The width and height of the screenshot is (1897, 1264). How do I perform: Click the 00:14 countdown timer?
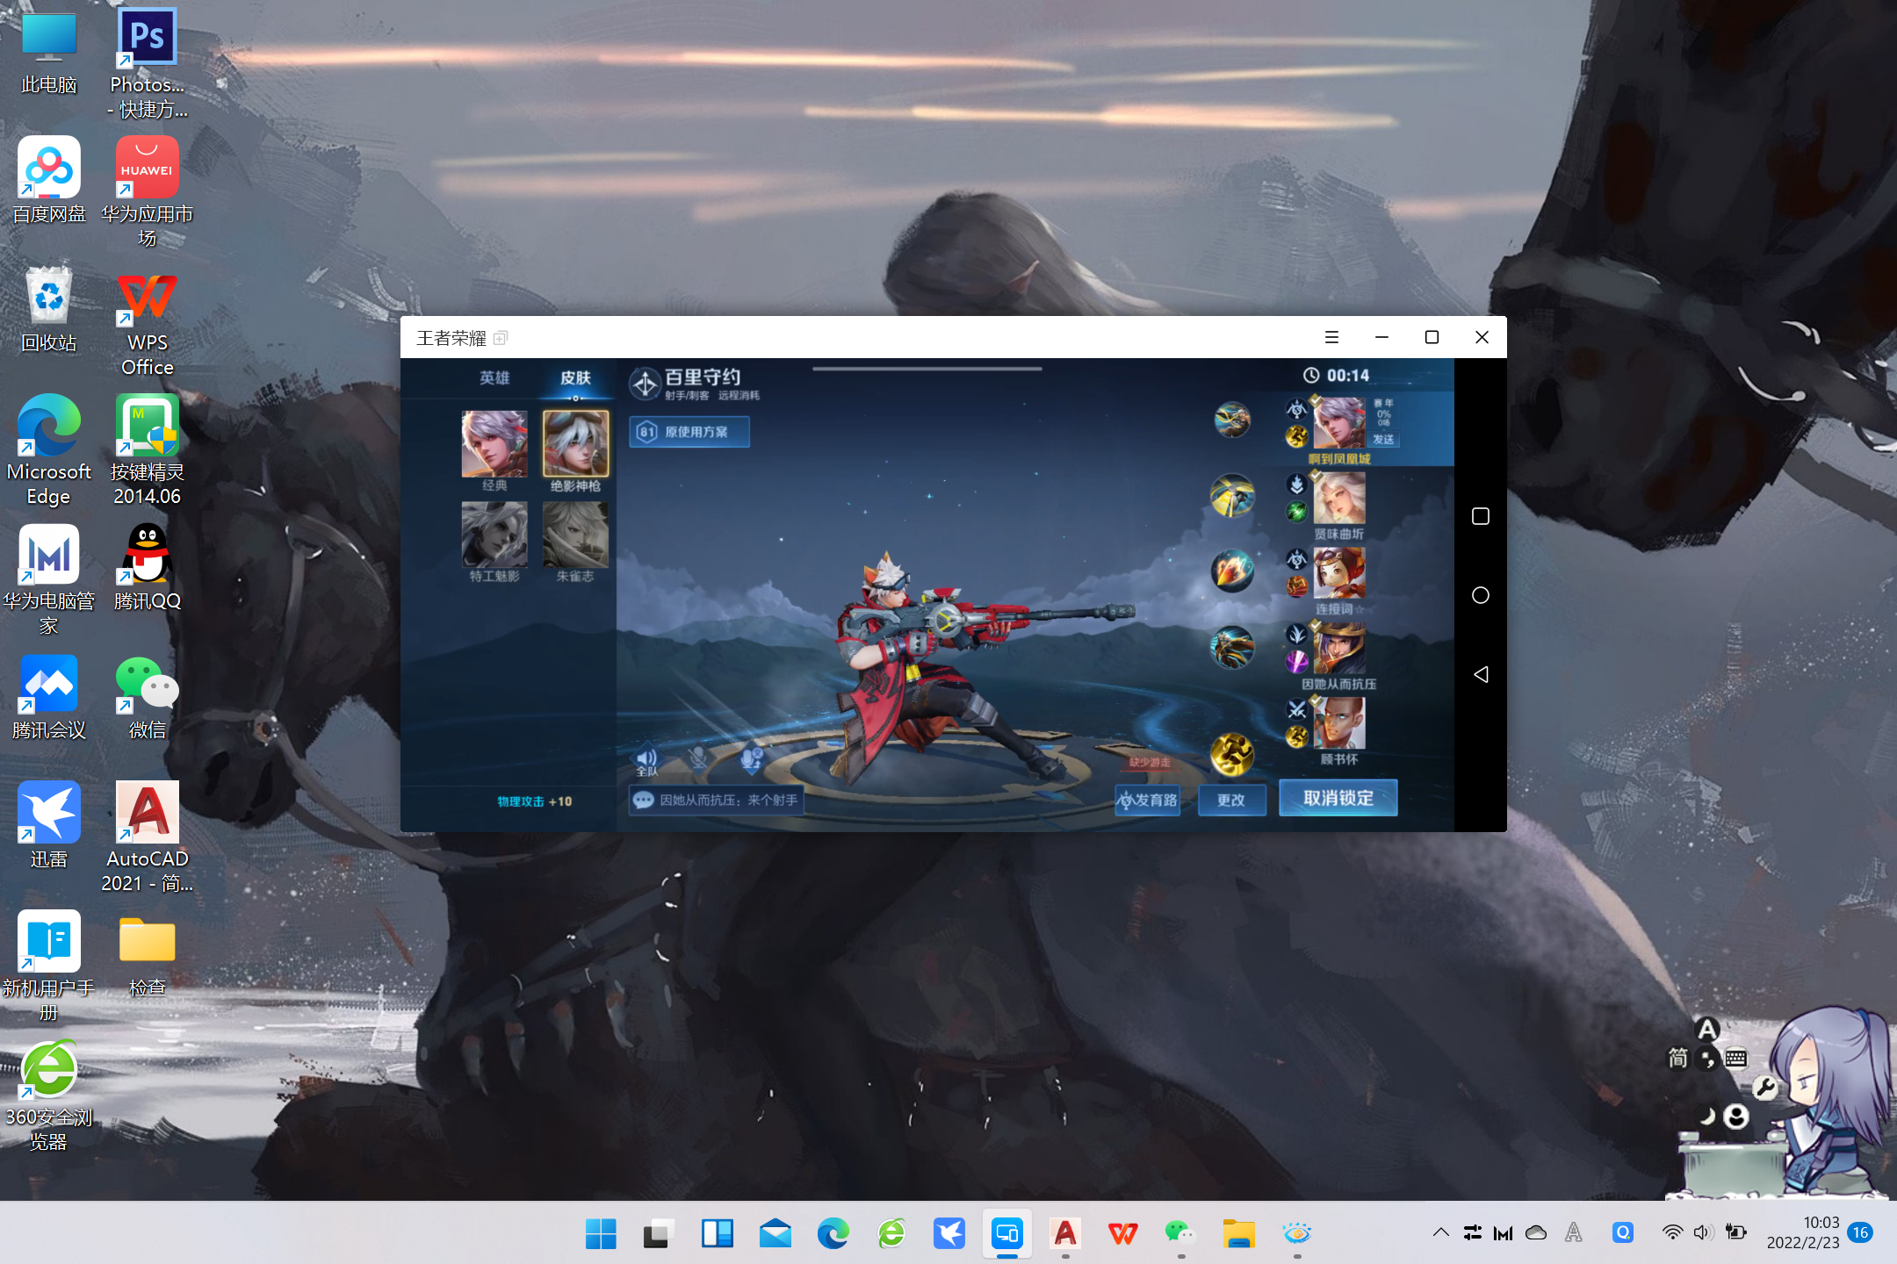[x=1336, y=376]
